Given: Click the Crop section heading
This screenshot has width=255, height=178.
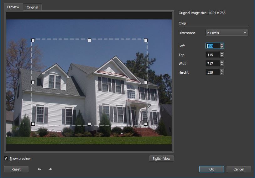Looking at the screenshot, I should click(182, 23).
